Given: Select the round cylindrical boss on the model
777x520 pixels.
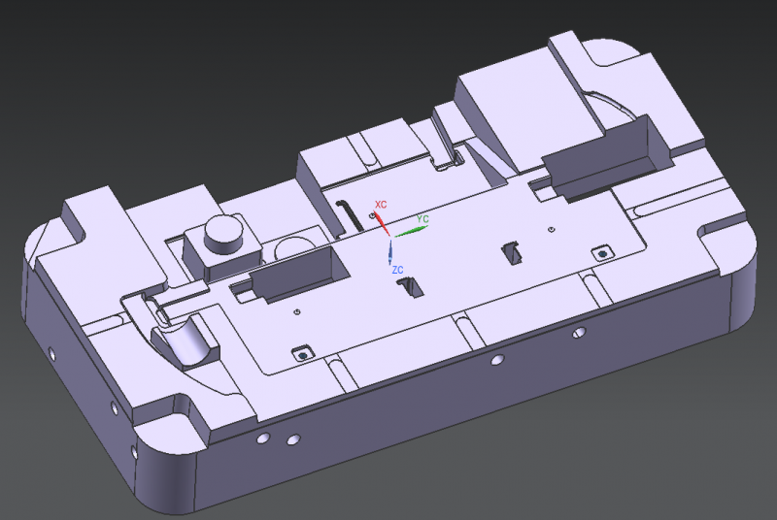Looking at the screenshot, I should coord(224,233).
